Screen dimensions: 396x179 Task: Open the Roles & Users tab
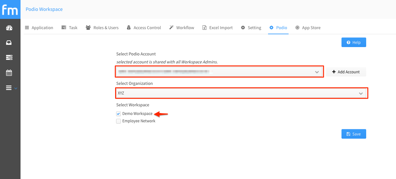click(102, 28)
